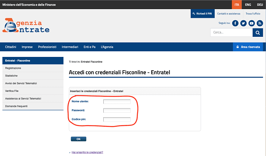Open Registrazione in the sidebar

coord(33,68)
